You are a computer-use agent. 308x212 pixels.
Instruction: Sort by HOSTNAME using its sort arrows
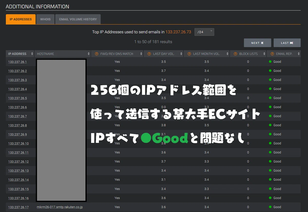pos(89,54)
